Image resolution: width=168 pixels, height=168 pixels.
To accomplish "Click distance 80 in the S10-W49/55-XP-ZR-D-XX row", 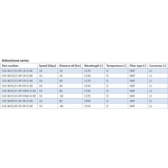I will point(61,101).
